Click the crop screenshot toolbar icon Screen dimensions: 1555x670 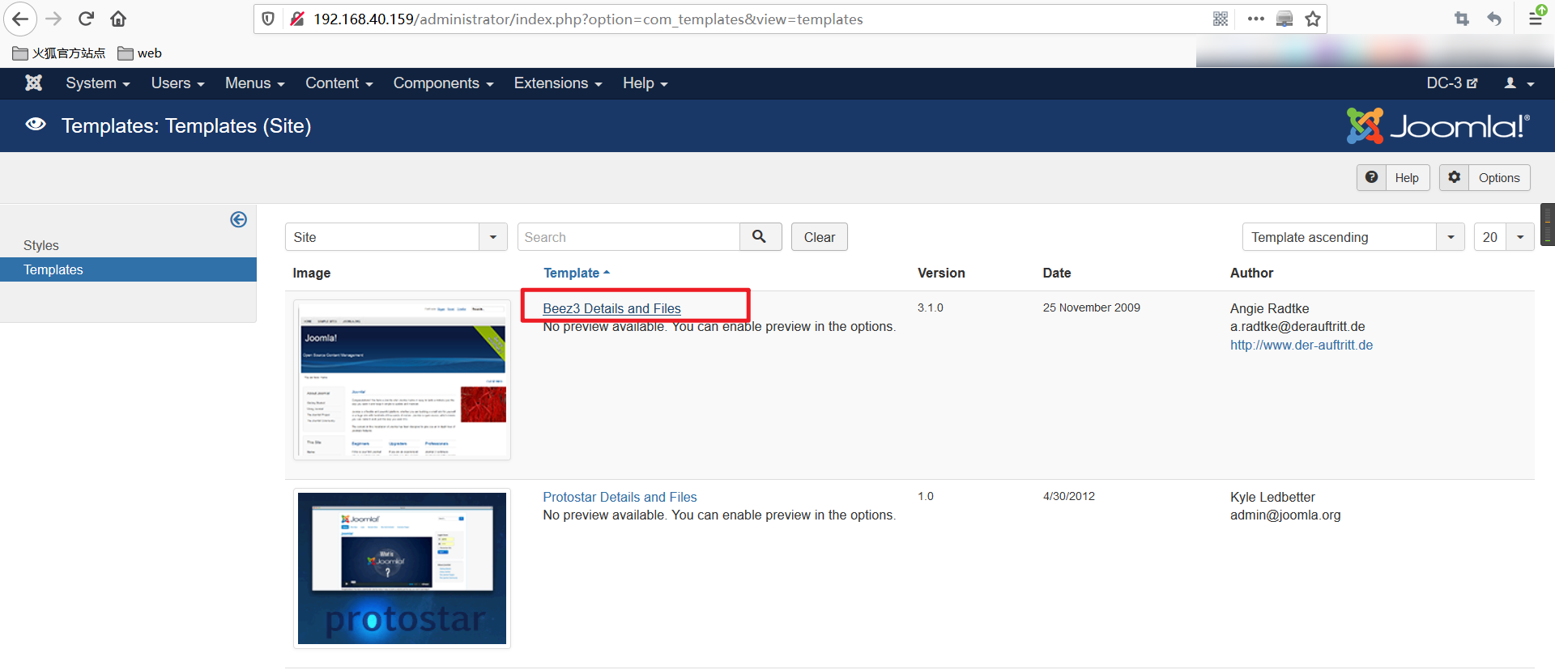click(1462, 19)
